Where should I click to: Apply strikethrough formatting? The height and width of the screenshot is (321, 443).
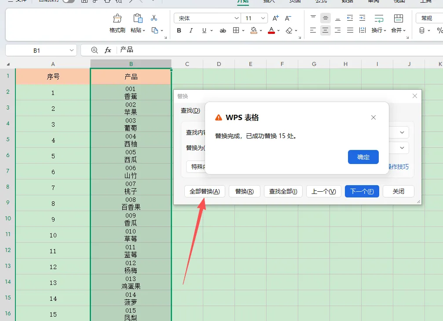pos(223,30)
